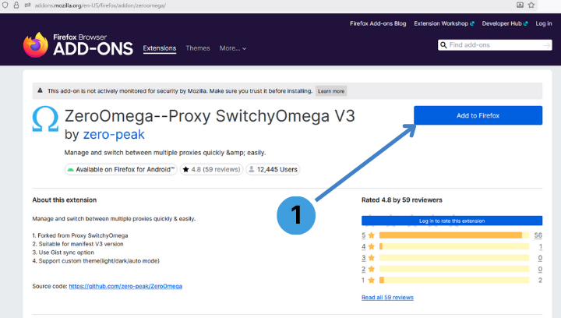This screenshot has height=318, width=561.
Task: Click the Rated 4.8 by 59 reviewers heading
Action: click(x=402, y=200)
